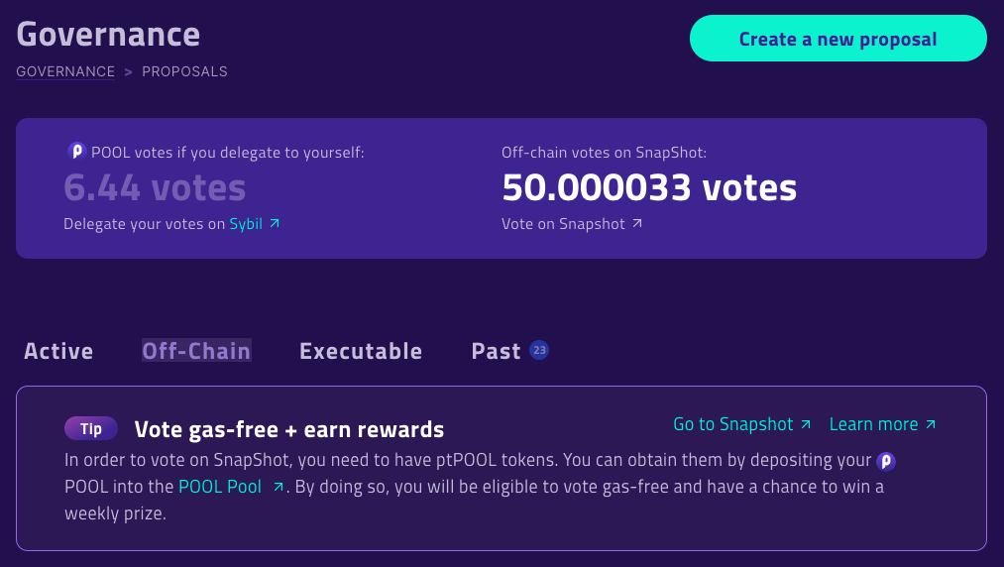1004x567 pixels.
Task: Click the arrow icon after Vote on Snapshot
Action: click(637, 223)
